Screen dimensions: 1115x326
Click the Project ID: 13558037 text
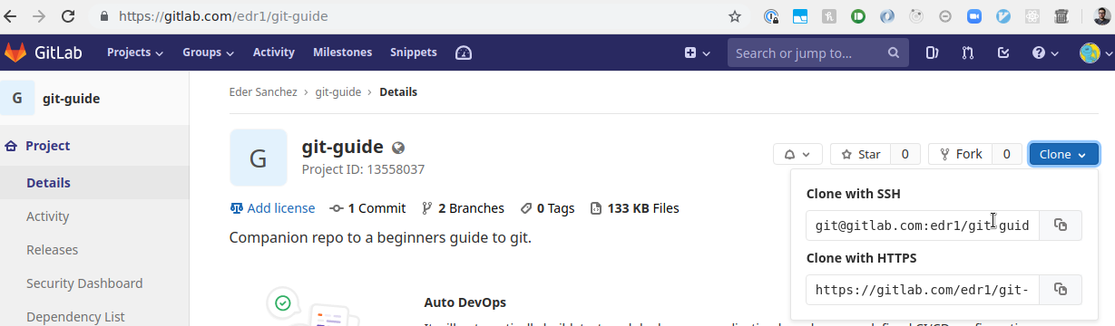click(x=363, y=169)
